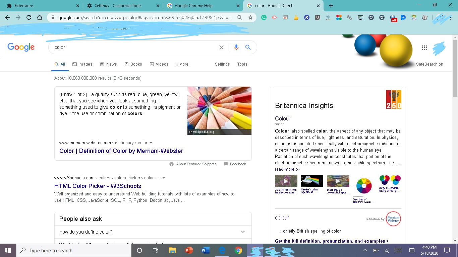Open File Explorer from taskbar
This screenshot has height=257, width=458.
pyautogui.click(x=173, y=250)
